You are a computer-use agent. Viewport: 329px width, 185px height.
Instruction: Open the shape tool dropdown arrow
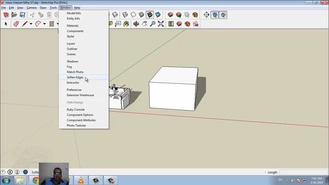pyautogui.click(x=58, y=24)
